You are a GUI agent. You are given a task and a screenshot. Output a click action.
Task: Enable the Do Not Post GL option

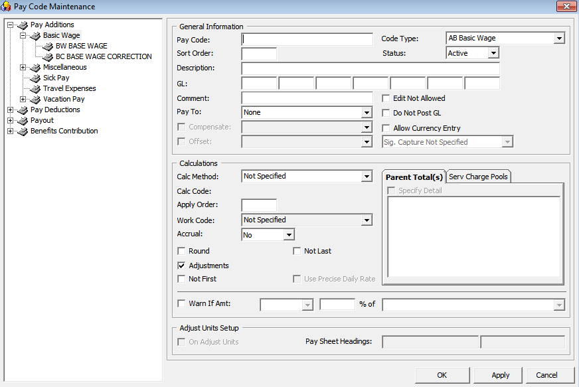click(x=384, y=112)
